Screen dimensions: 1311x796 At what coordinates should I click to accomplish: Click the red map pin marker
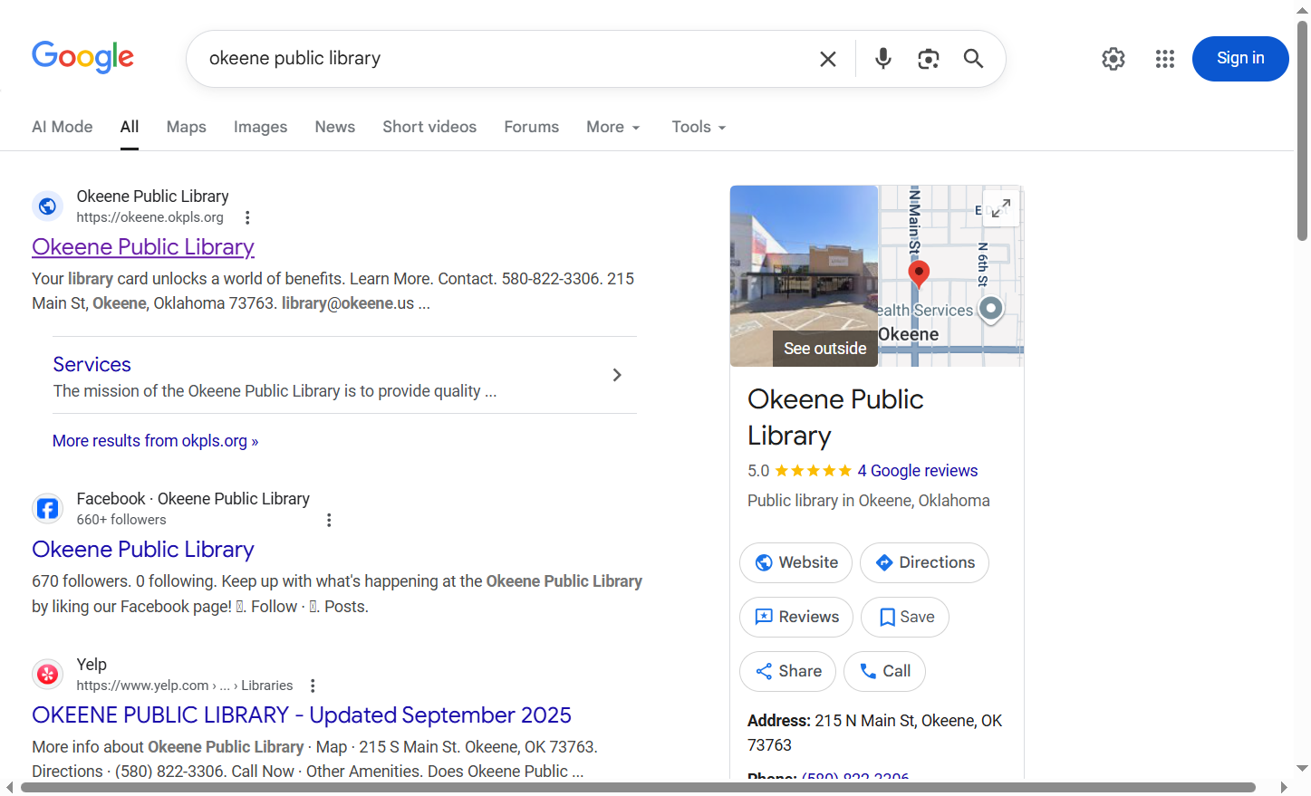[x=919, y=274]
